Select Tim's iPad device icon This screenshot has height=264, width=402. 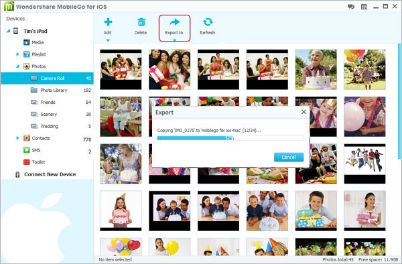(16, 31)
